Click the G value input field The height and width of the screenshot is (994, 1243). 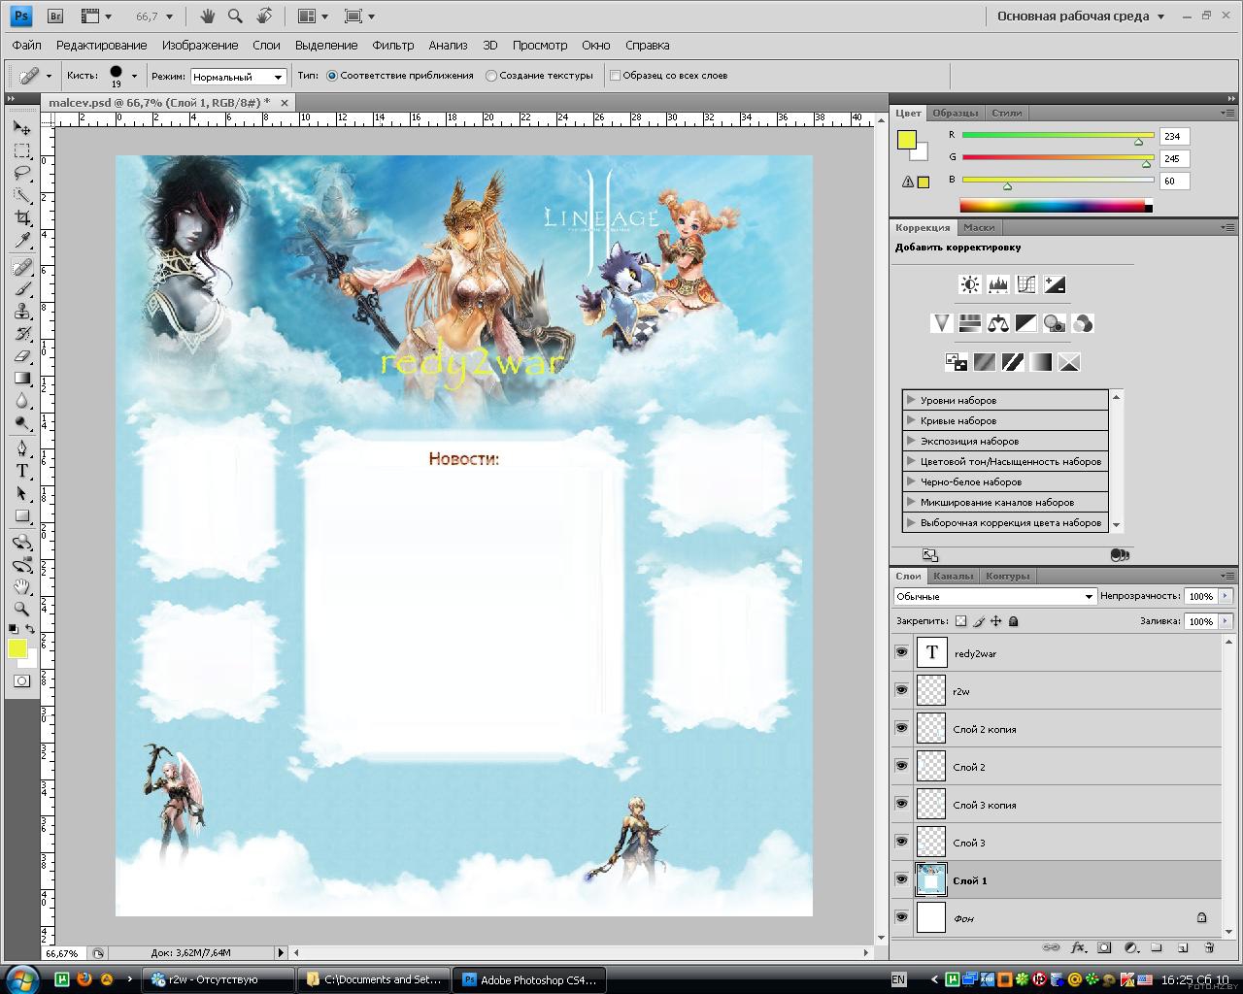coord(1174,158)
